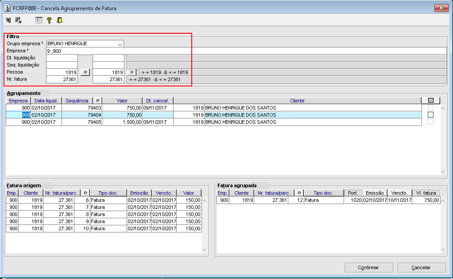Image resolution: width=453 pixels, height=279 pixels.
Task: Click the Cancelar button
Action: (x=421, y=267)
